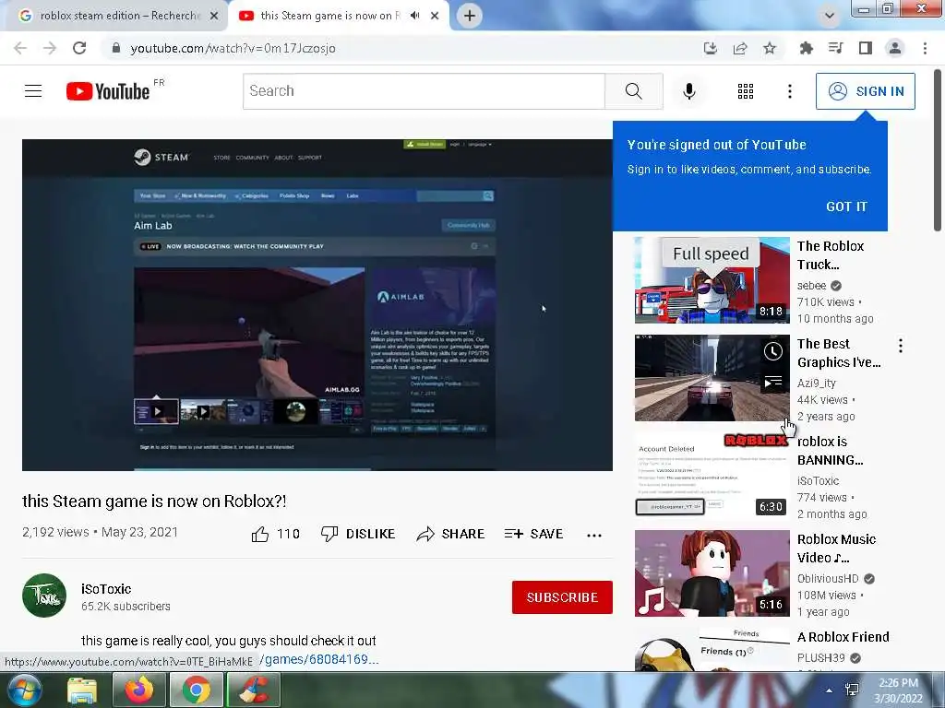Add 'The Best Graphics' to queue

coord(773,382)
